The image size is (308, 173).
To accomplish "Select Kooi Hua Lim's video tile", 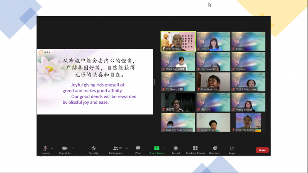I will [213, 82].
